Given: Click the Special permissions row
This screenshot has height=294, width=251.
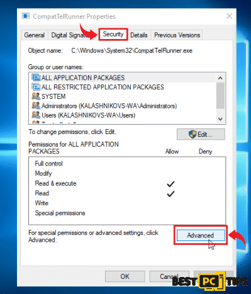Looking at the screenshot, I should point(127,213).
